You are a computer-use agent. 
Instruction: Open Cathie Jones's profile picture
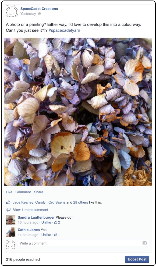tap(10, 232)
